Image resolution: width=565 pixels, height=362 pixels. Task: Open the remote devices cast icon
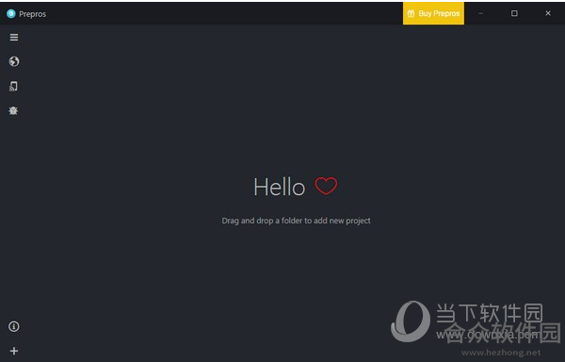14,86
